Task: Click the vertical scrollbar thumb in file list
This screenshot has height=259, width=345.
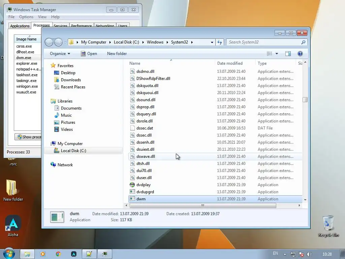Action: (x=305, y=99)
